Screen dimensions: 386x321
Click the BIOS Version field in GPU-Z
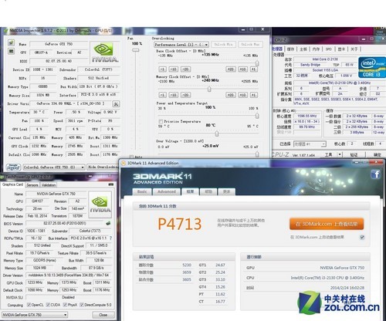tap(66, 223)
